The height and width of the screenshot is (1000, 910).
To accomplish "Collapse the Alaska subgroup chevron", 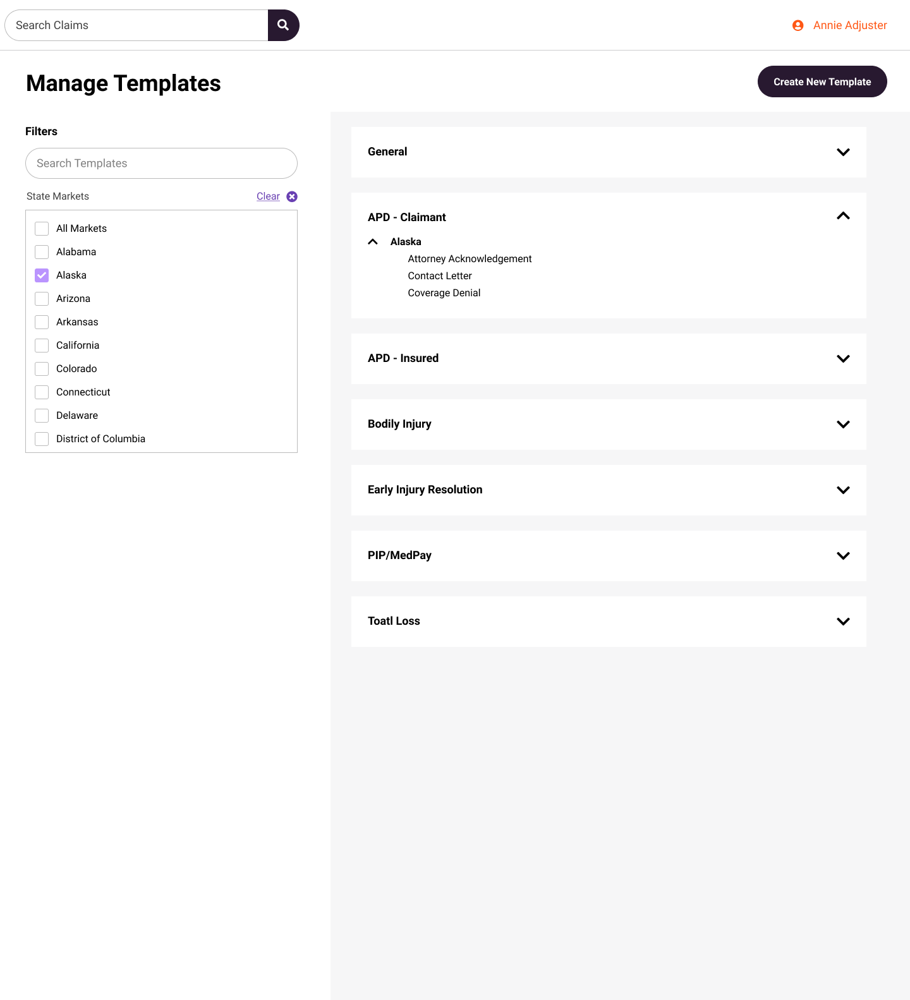I will [x=373, y=242].
